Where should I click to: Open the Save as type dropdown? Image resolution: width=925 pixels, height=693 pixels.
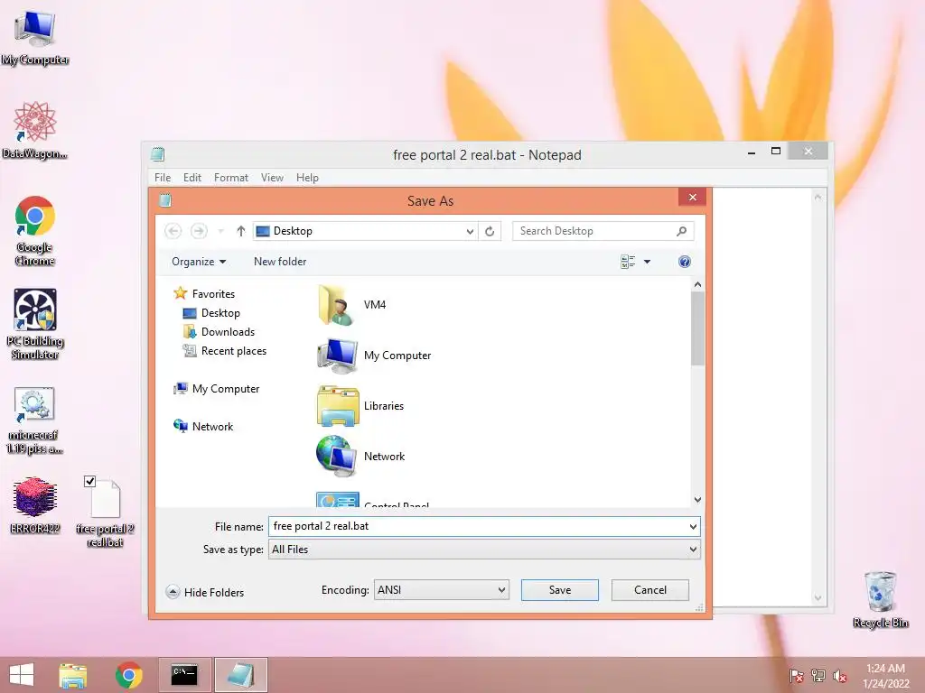click(484, 550)
